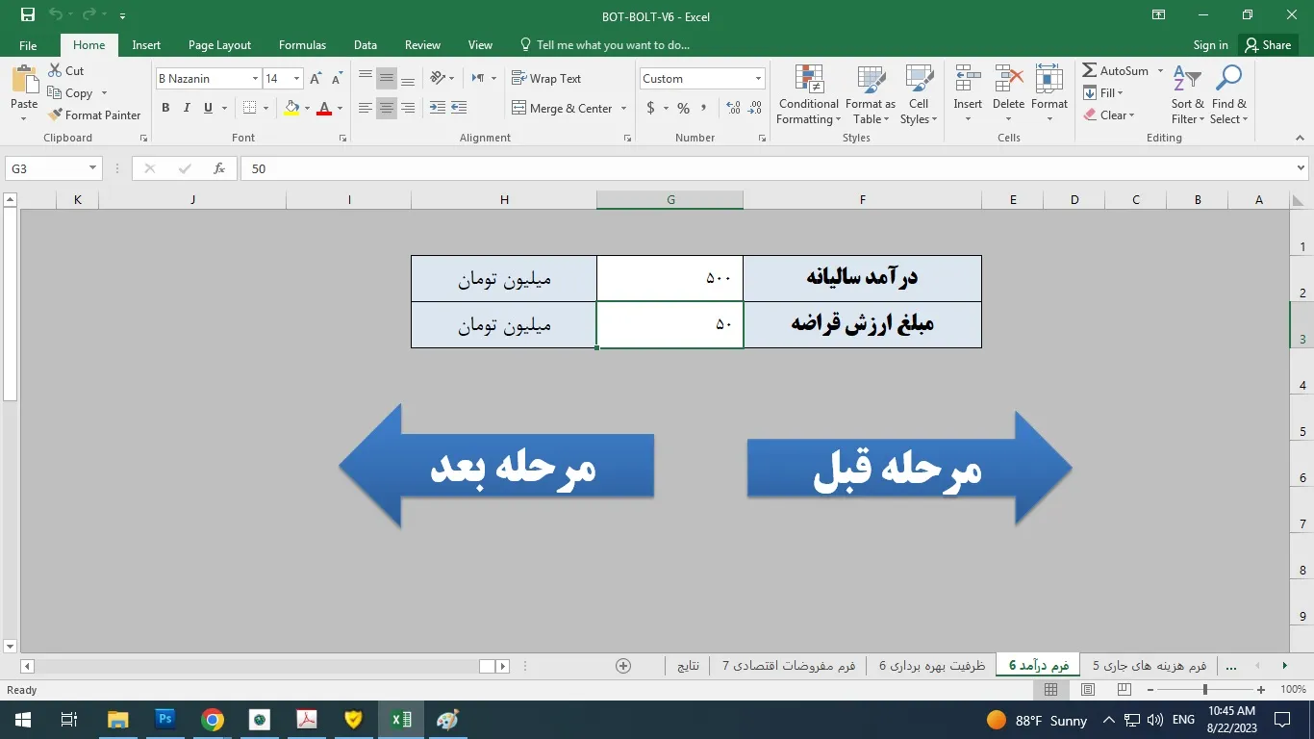Click the AutoSum sigma icon
This screenshot has width=1314, height=739.
pos(1090,71)
